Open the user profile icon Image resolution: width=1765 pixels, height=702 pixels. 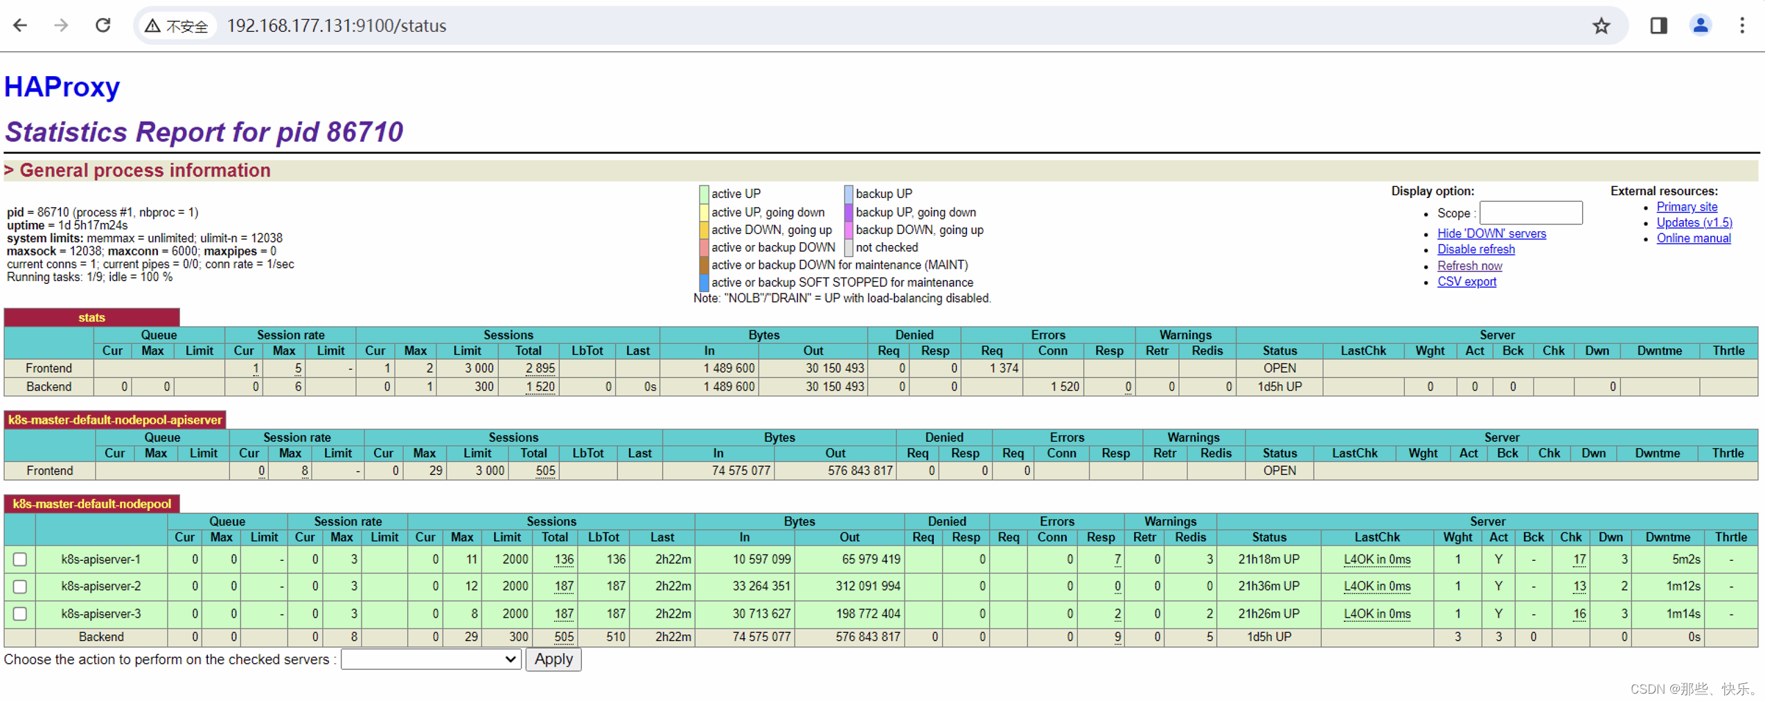pos(1700,26)
